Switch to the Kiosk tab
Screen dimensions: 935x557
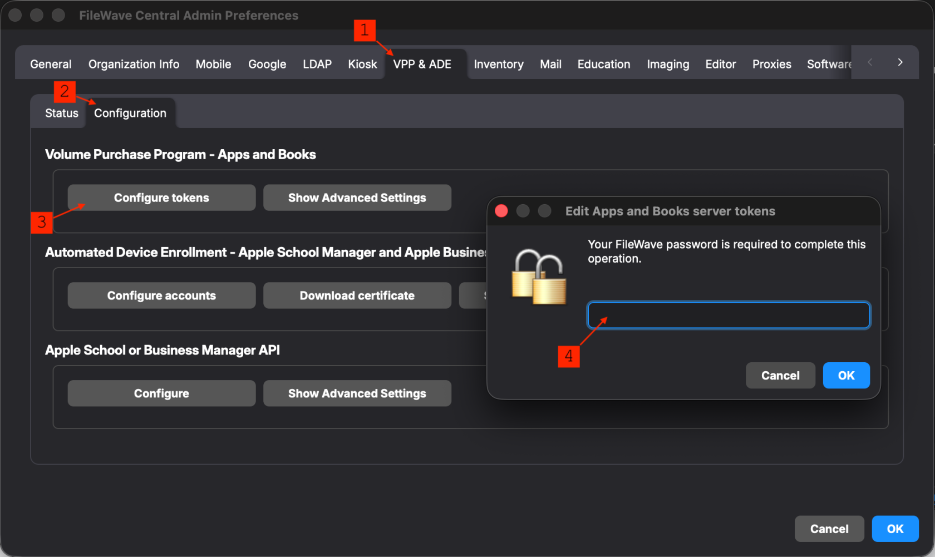tap(362, 64)
